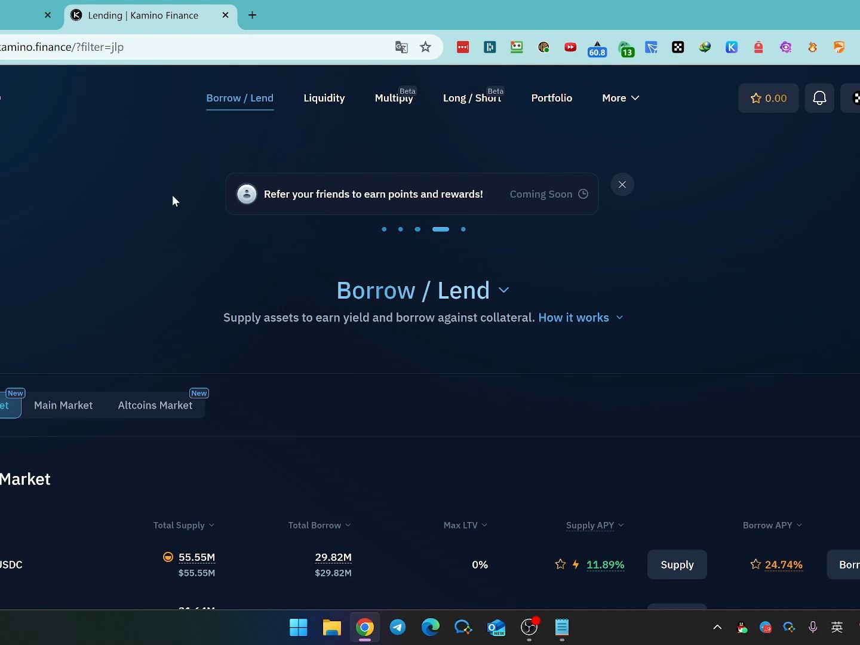Open Microsoft Edge from the taskbar
This screenshot has height=645, width=860.
click(x=431, y=627)
